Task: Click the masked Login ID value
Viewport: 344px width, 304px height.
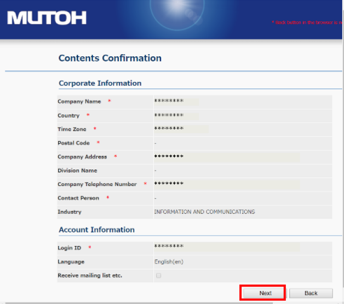Action: coord(169,248)
